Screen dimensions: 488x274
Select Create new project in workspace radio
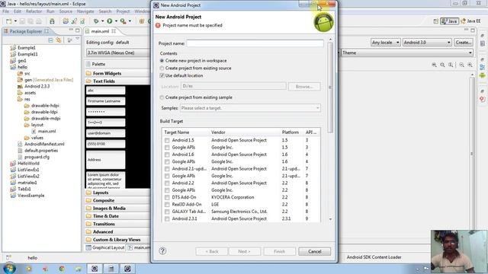[x=162, y=61]
